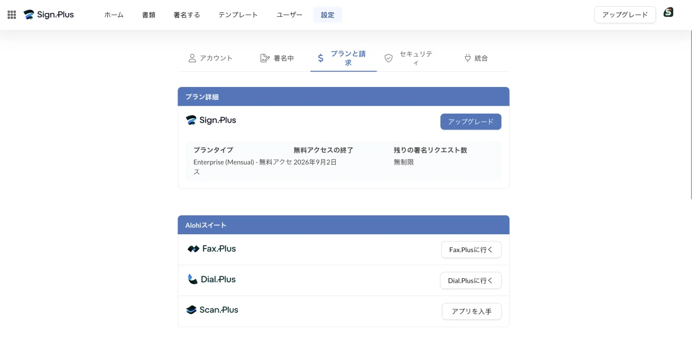Go to ホーム in the top navigation
The height and width of the screenshot is (346, 692).
114,15
